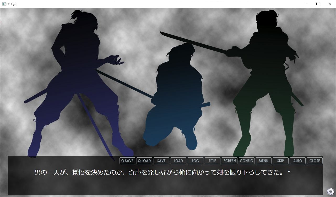Maximize the Yukyu game window

[318, 4]
